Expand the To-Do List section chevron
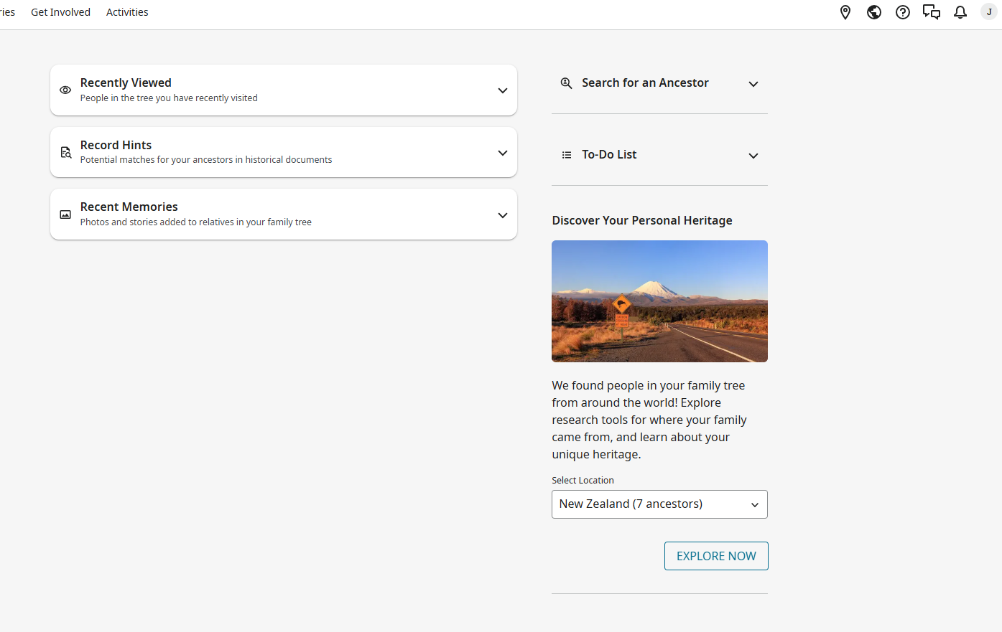 753,156
